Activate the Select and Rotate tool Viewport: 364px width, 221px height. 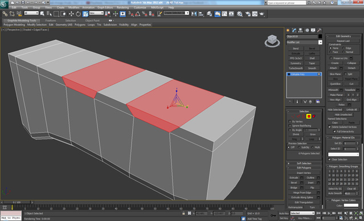pos(78,14)
